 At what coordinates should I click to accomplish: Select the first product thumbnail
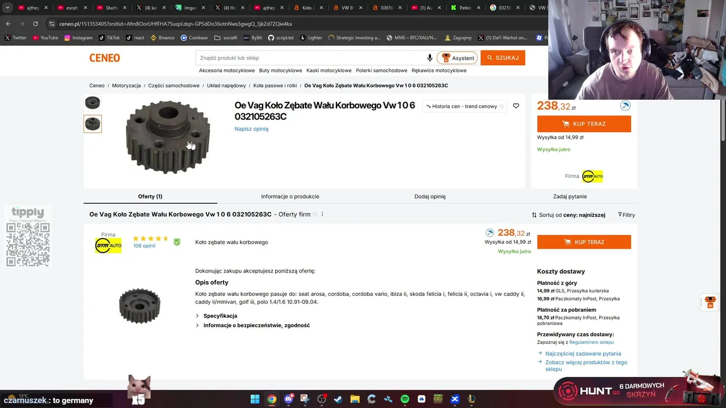[x=92, y=103]
